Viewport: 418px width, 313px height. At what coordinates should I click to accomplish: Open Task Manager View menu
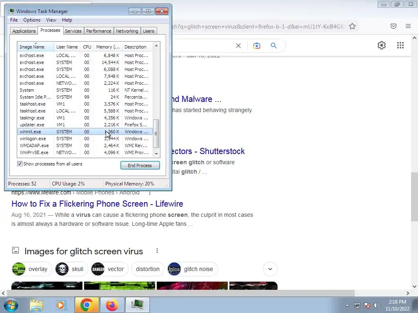click(x=51, y=20)
